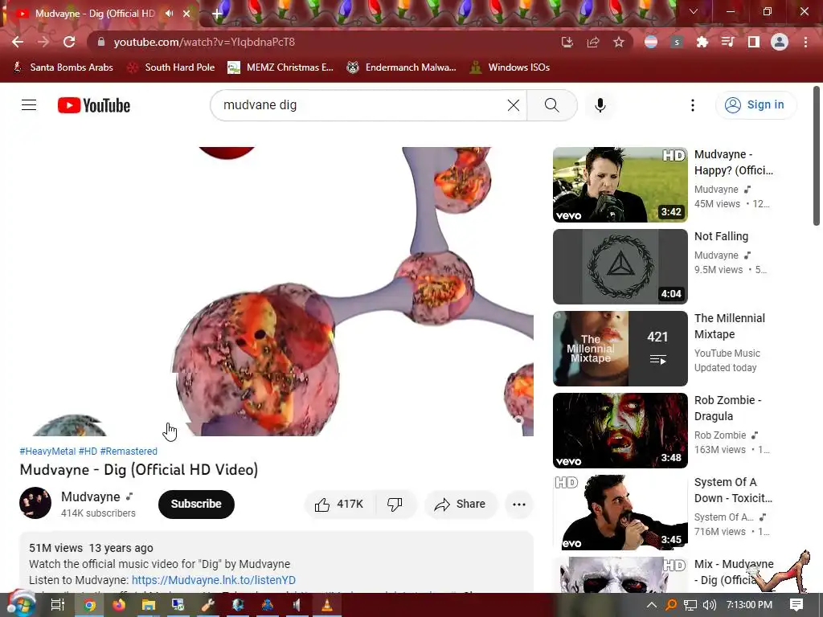Click the install app icon in the address bar
823x617 pixels.
[567, 42]
